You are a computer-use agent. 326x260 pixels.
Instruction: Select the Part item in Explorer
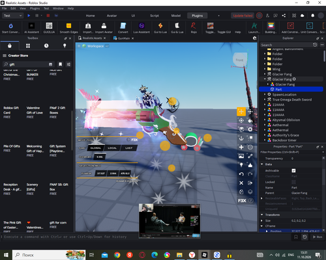(291, 90)
